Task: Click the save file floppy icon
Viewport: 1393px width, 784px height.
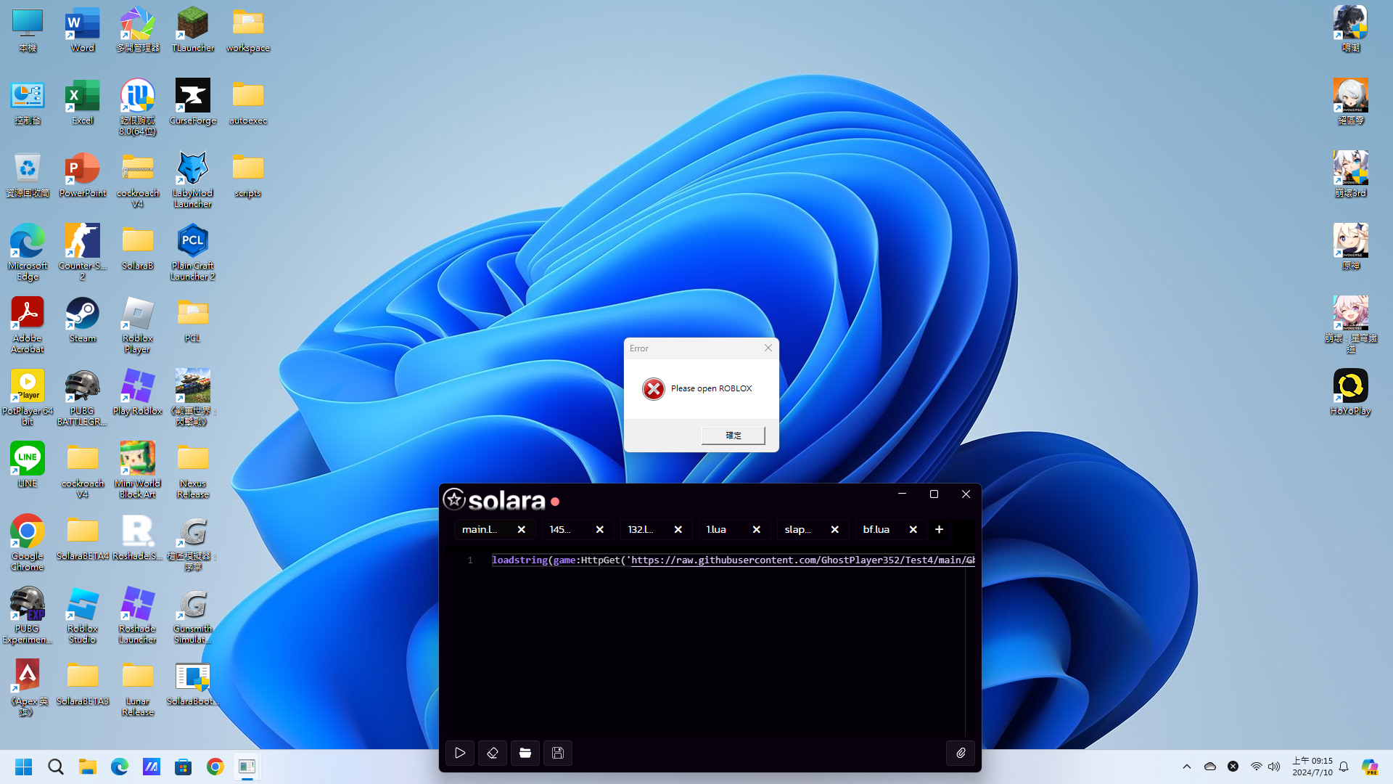Action: click(558, 753)
